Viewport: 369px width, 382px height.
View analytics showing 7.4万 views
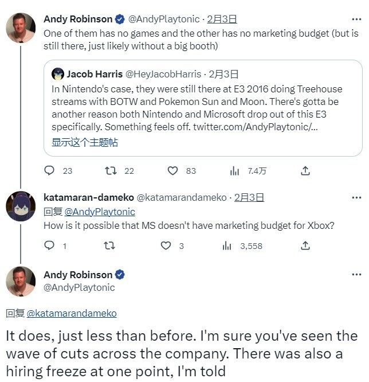click(235, 171)
